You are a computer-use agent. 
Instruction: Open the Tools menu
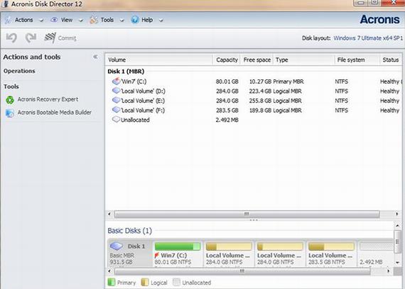107,20
